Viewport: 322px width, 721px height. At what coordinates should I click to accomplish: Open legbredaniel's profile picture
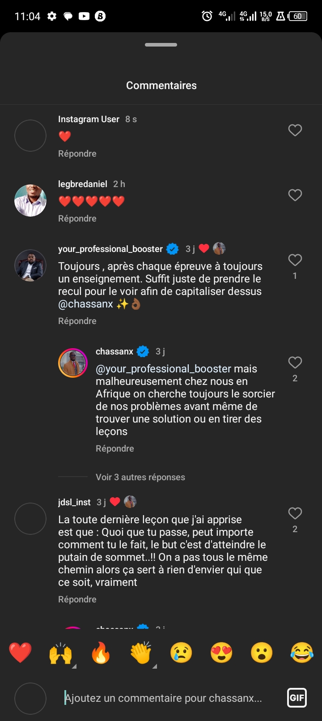click(x=30, y=200)
